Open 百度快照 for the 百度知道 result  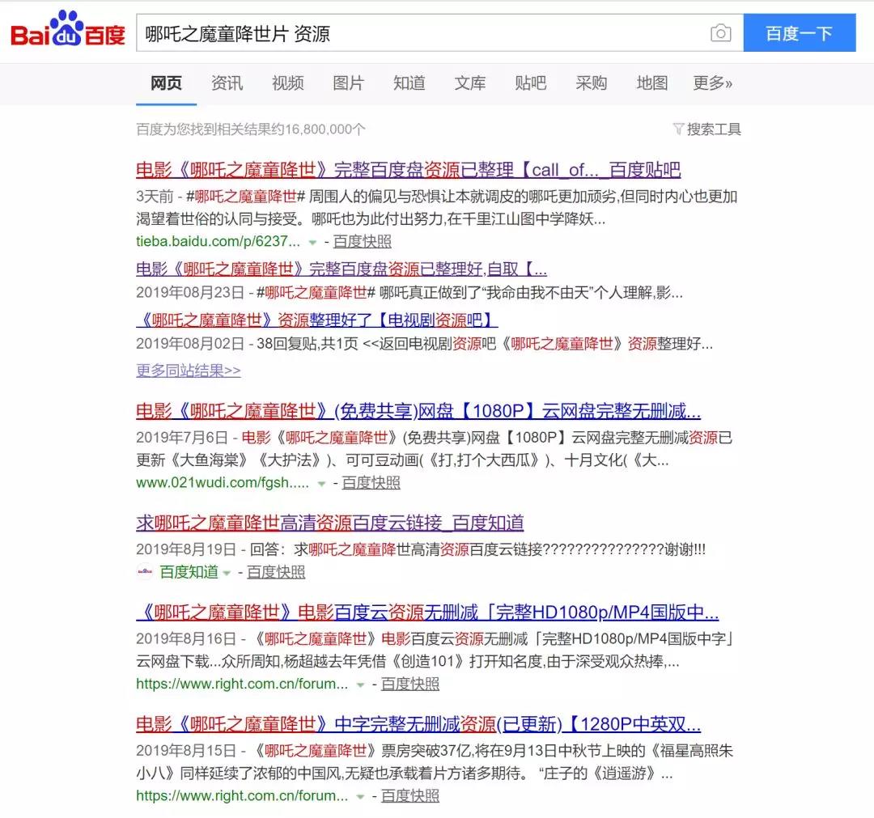coord(276,572)
